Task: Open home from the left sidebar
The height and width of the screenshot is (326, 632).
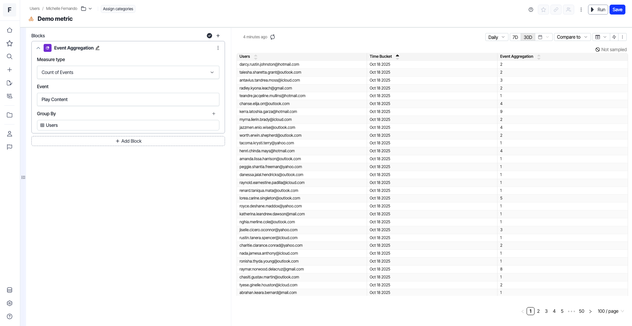Action: click(10, 30)
